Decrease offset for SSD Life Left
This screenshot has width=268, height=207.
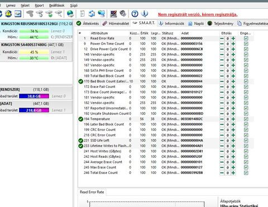(x=222, y=140)
